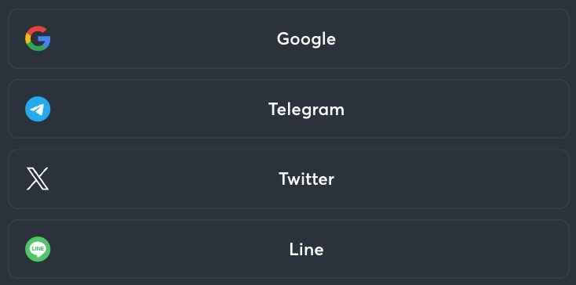Select the Line login button
576x285 pixels.
tap(289, 249)
